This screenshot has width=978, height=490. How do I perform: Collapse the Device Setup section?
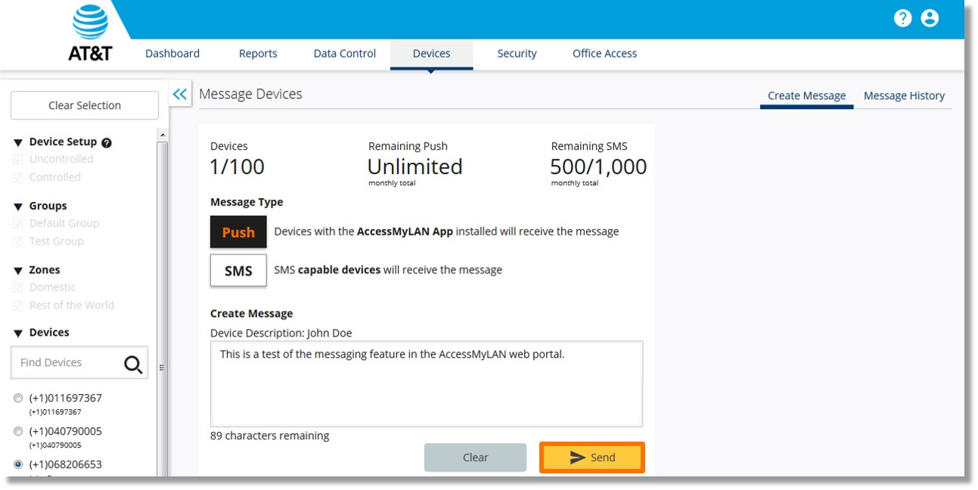(18, 142)
